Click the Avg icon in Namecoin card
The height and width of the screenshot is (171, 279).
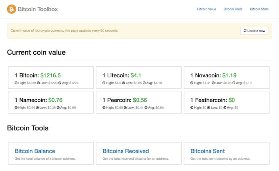58,108
